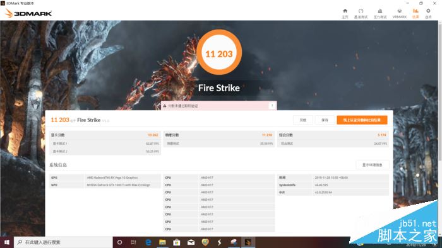Image resolution: width=442 pixels, height=248 pixels.
Task: Click the taskbar search box
Action: coord(63,242)
